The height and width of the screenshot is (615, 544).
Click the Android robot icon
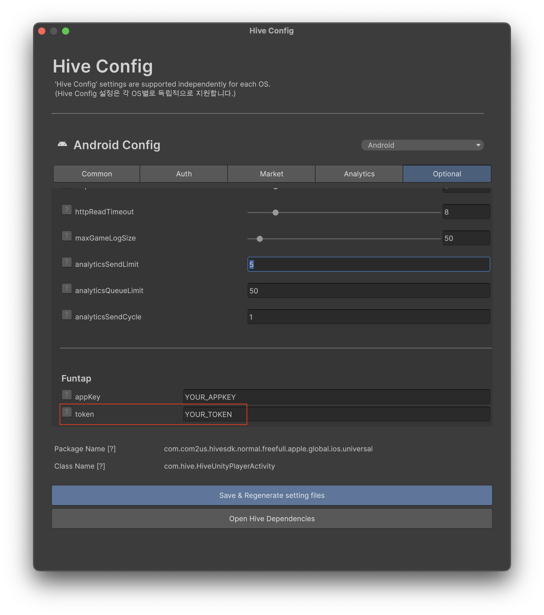point(62,144)
